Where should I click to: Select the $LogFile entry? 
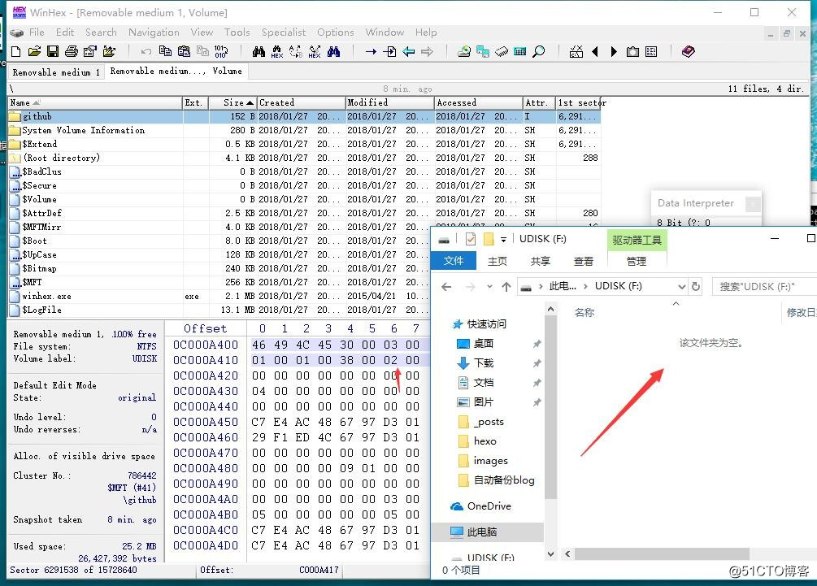(x=219, y=310)
